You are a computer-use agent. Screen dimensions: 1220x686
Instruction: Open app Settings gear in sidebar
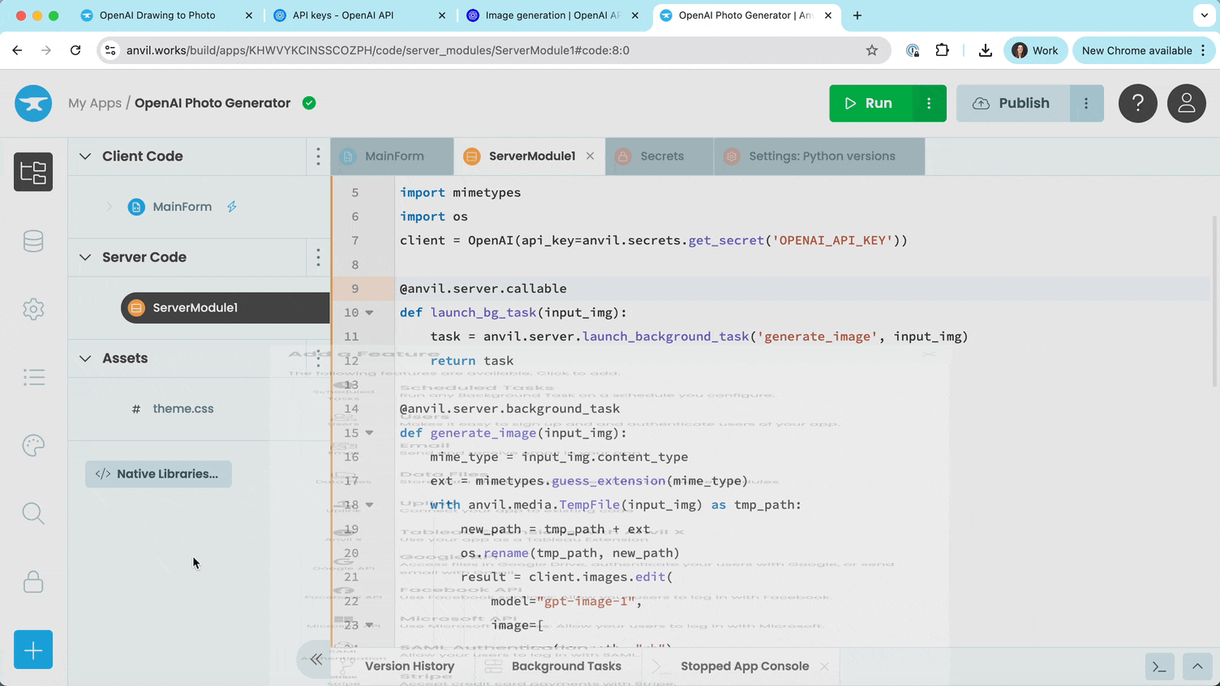pyautogui.click(x=33, y=309)
